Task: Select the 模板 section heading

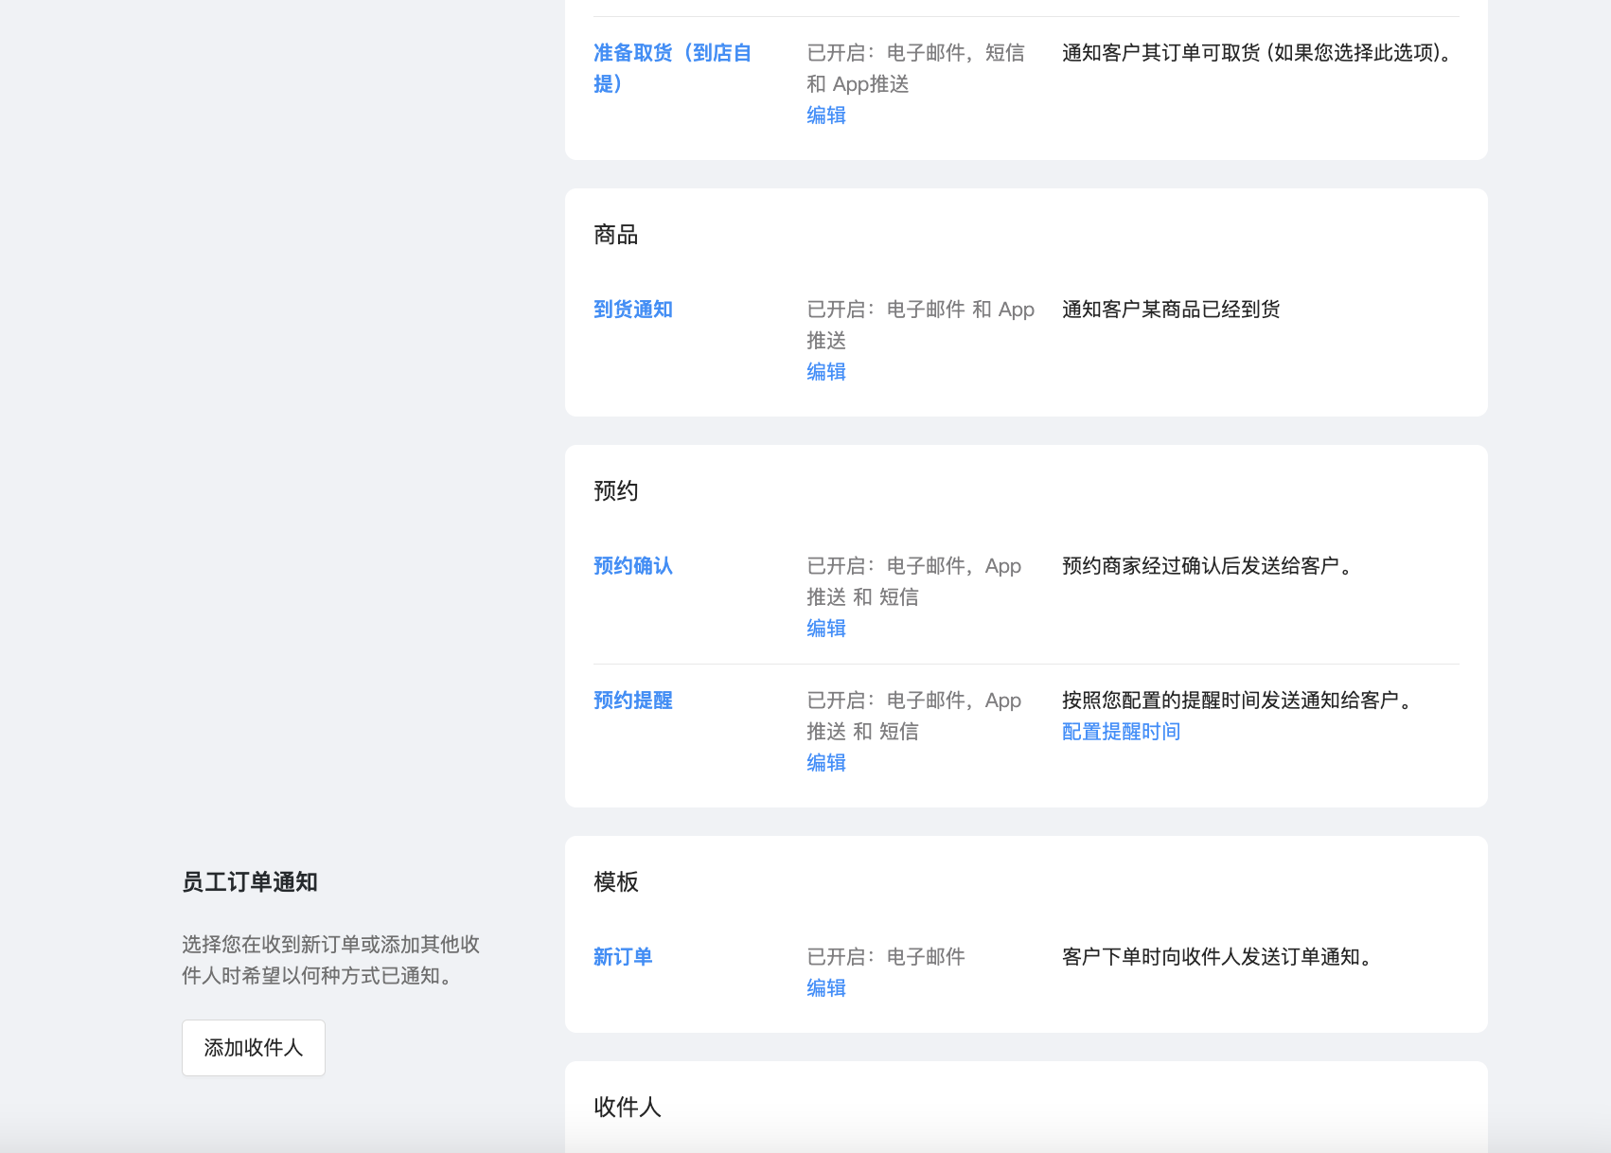Action: point(616,882)
